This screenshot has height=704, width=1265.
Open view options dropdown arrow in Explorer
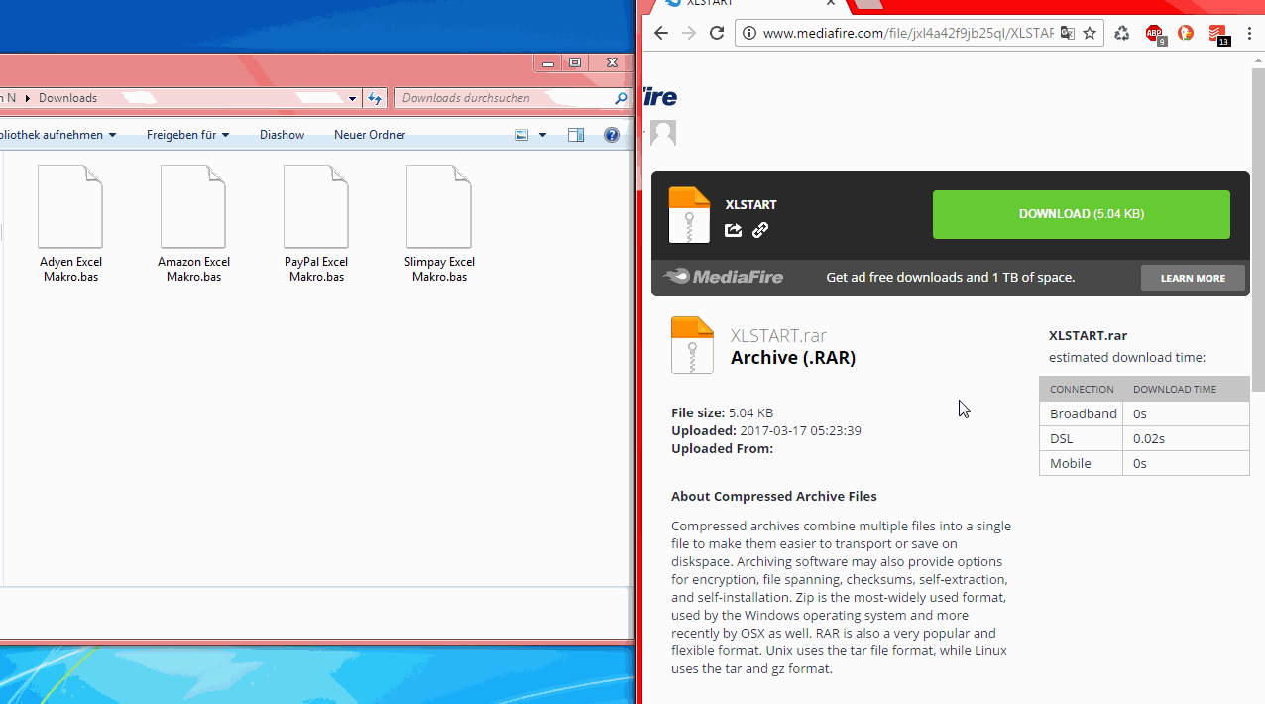pos(542,135)
